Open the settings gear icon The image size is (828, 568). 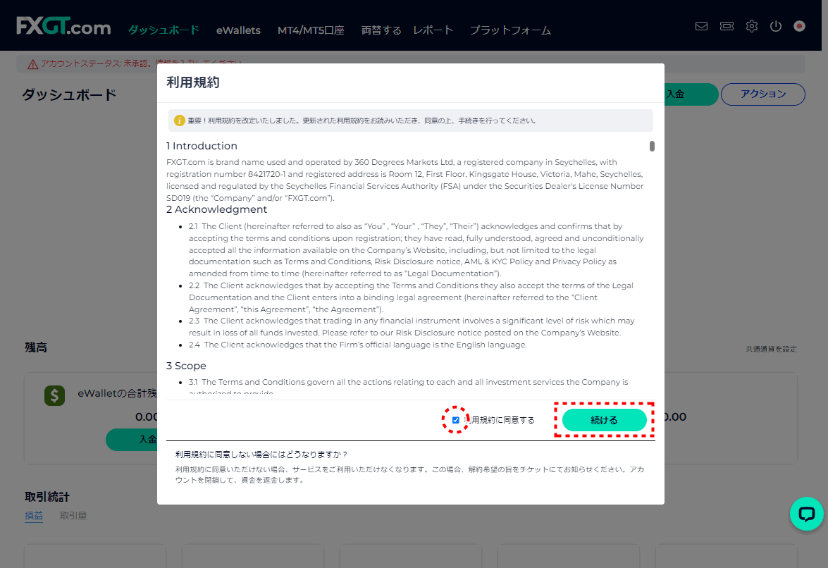(751, 26)
